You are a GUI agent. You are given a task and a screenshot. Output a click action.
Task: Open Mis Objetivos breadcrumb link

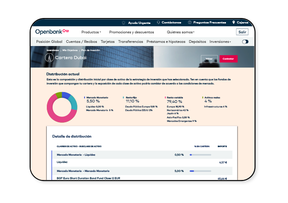coord(70,50)
